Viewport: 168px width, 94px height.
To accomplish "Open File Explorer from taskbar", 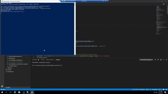I will [19, 92].
